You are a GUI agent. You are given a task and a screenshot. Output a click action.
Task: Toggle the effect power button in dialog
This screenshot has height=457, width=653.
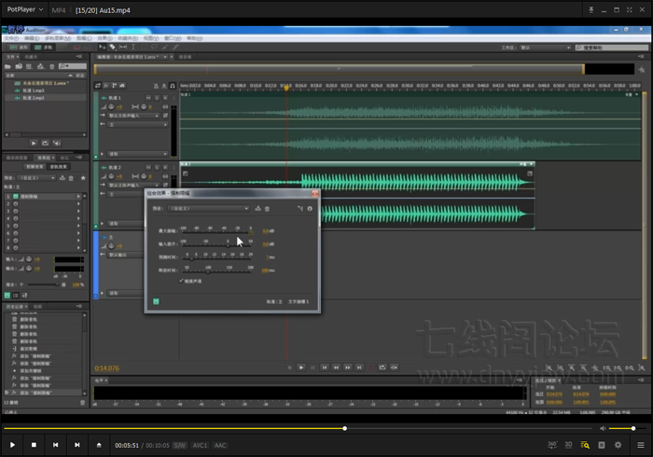point(157,301)
